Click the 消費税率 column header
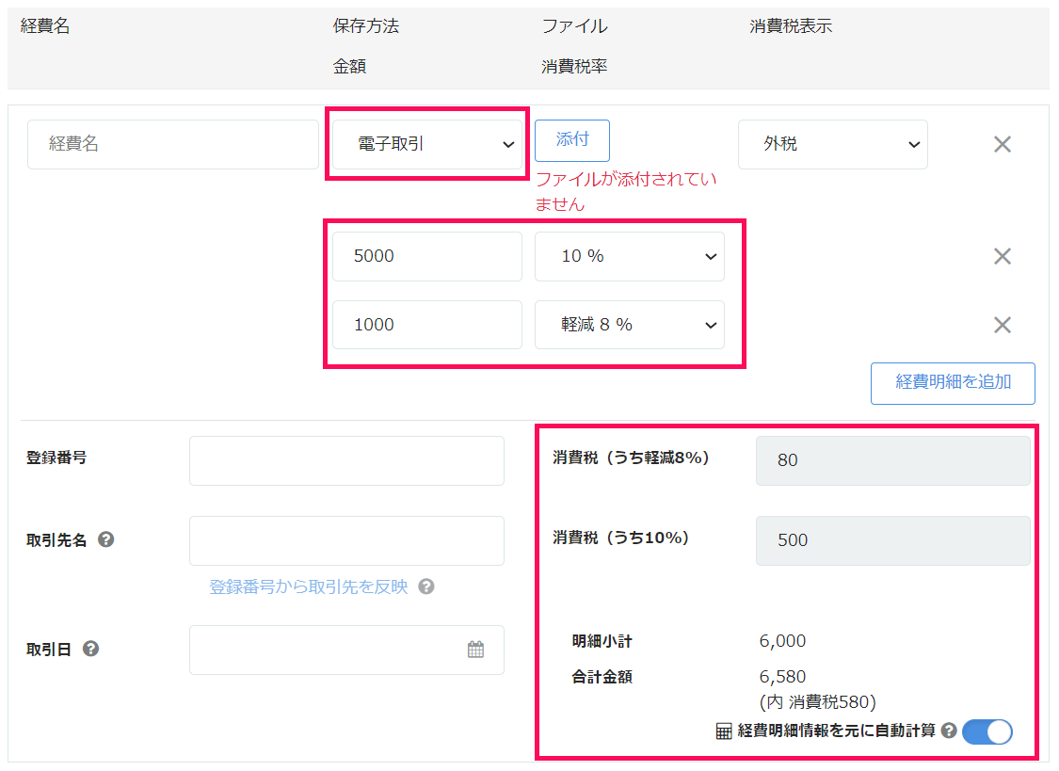 [x=574, y=66]
